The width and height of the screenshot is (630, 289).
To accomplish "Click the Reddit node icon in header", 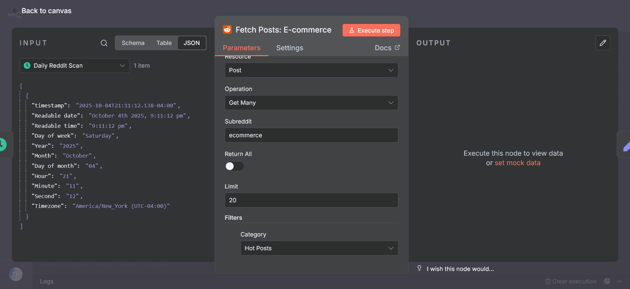I will [227, 30].
